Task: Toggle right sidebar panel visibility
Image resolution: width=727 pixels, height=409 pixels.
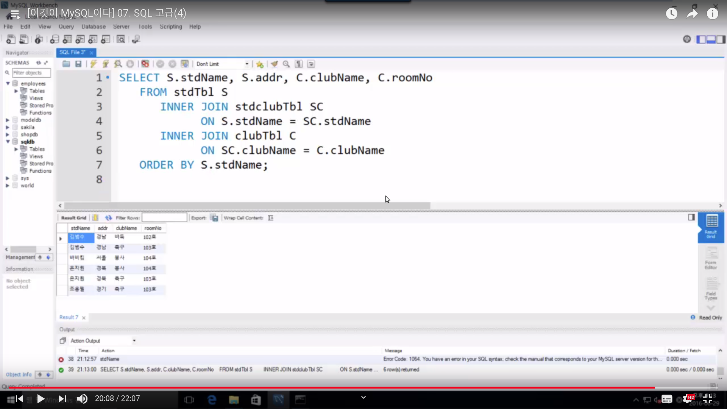Action: (721, 39)
